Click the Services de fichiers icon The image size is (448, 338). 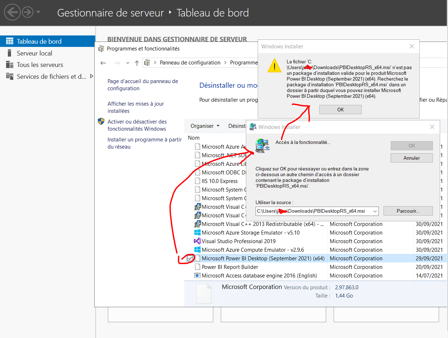pos(10,76)
